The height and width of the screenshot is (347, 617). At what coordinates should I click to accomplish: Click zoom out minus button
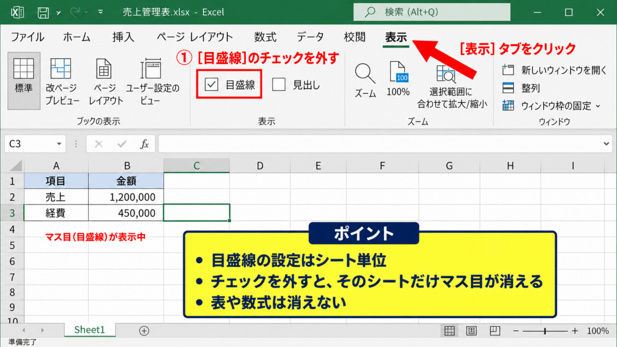pyautogui.click(x=516, y=331)
